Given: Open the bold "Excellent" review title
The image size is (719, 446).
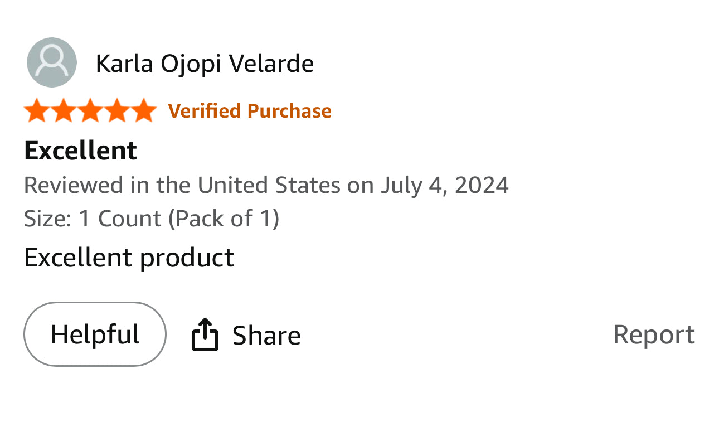Looking at the screenshot, I should click(81, 151).
